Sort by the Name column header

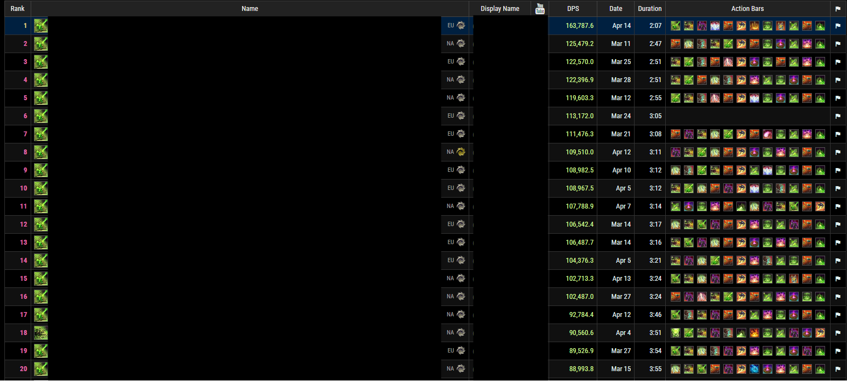coord(250,9)
